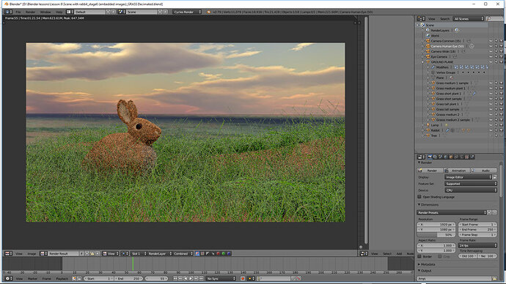Open the Render properties tab icon
Image resolution: width=506 pixels, height=284 pixels.
[430, 157]
